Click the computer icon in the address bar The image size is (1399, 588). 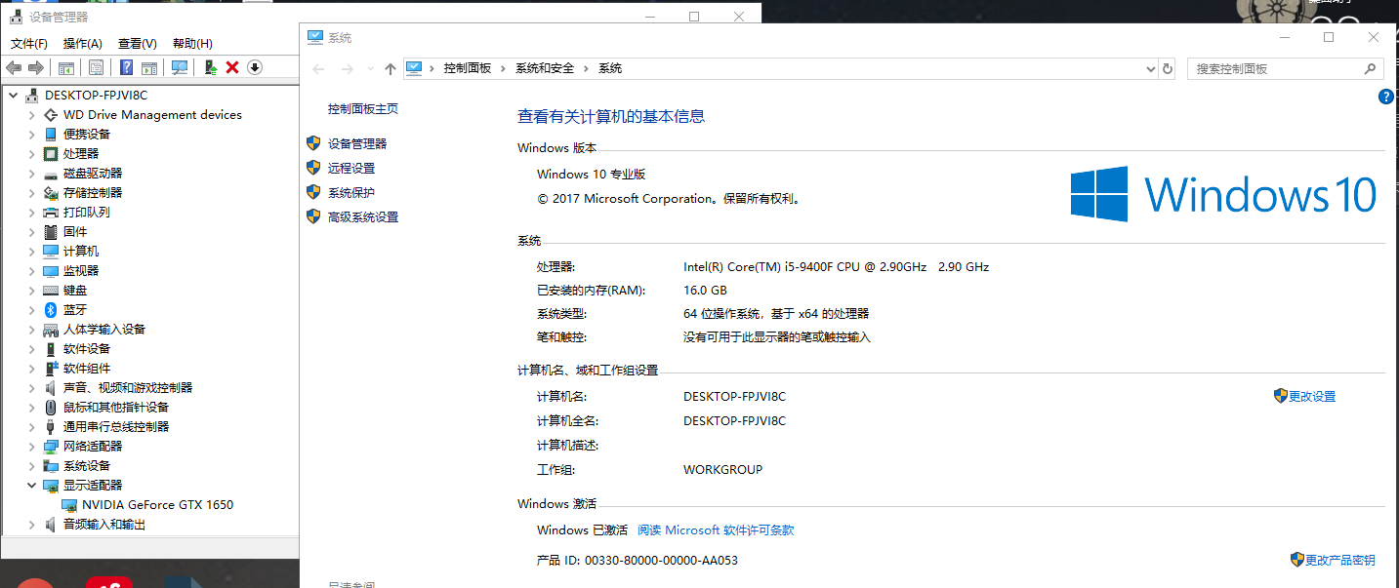click(x=414, y=68)
